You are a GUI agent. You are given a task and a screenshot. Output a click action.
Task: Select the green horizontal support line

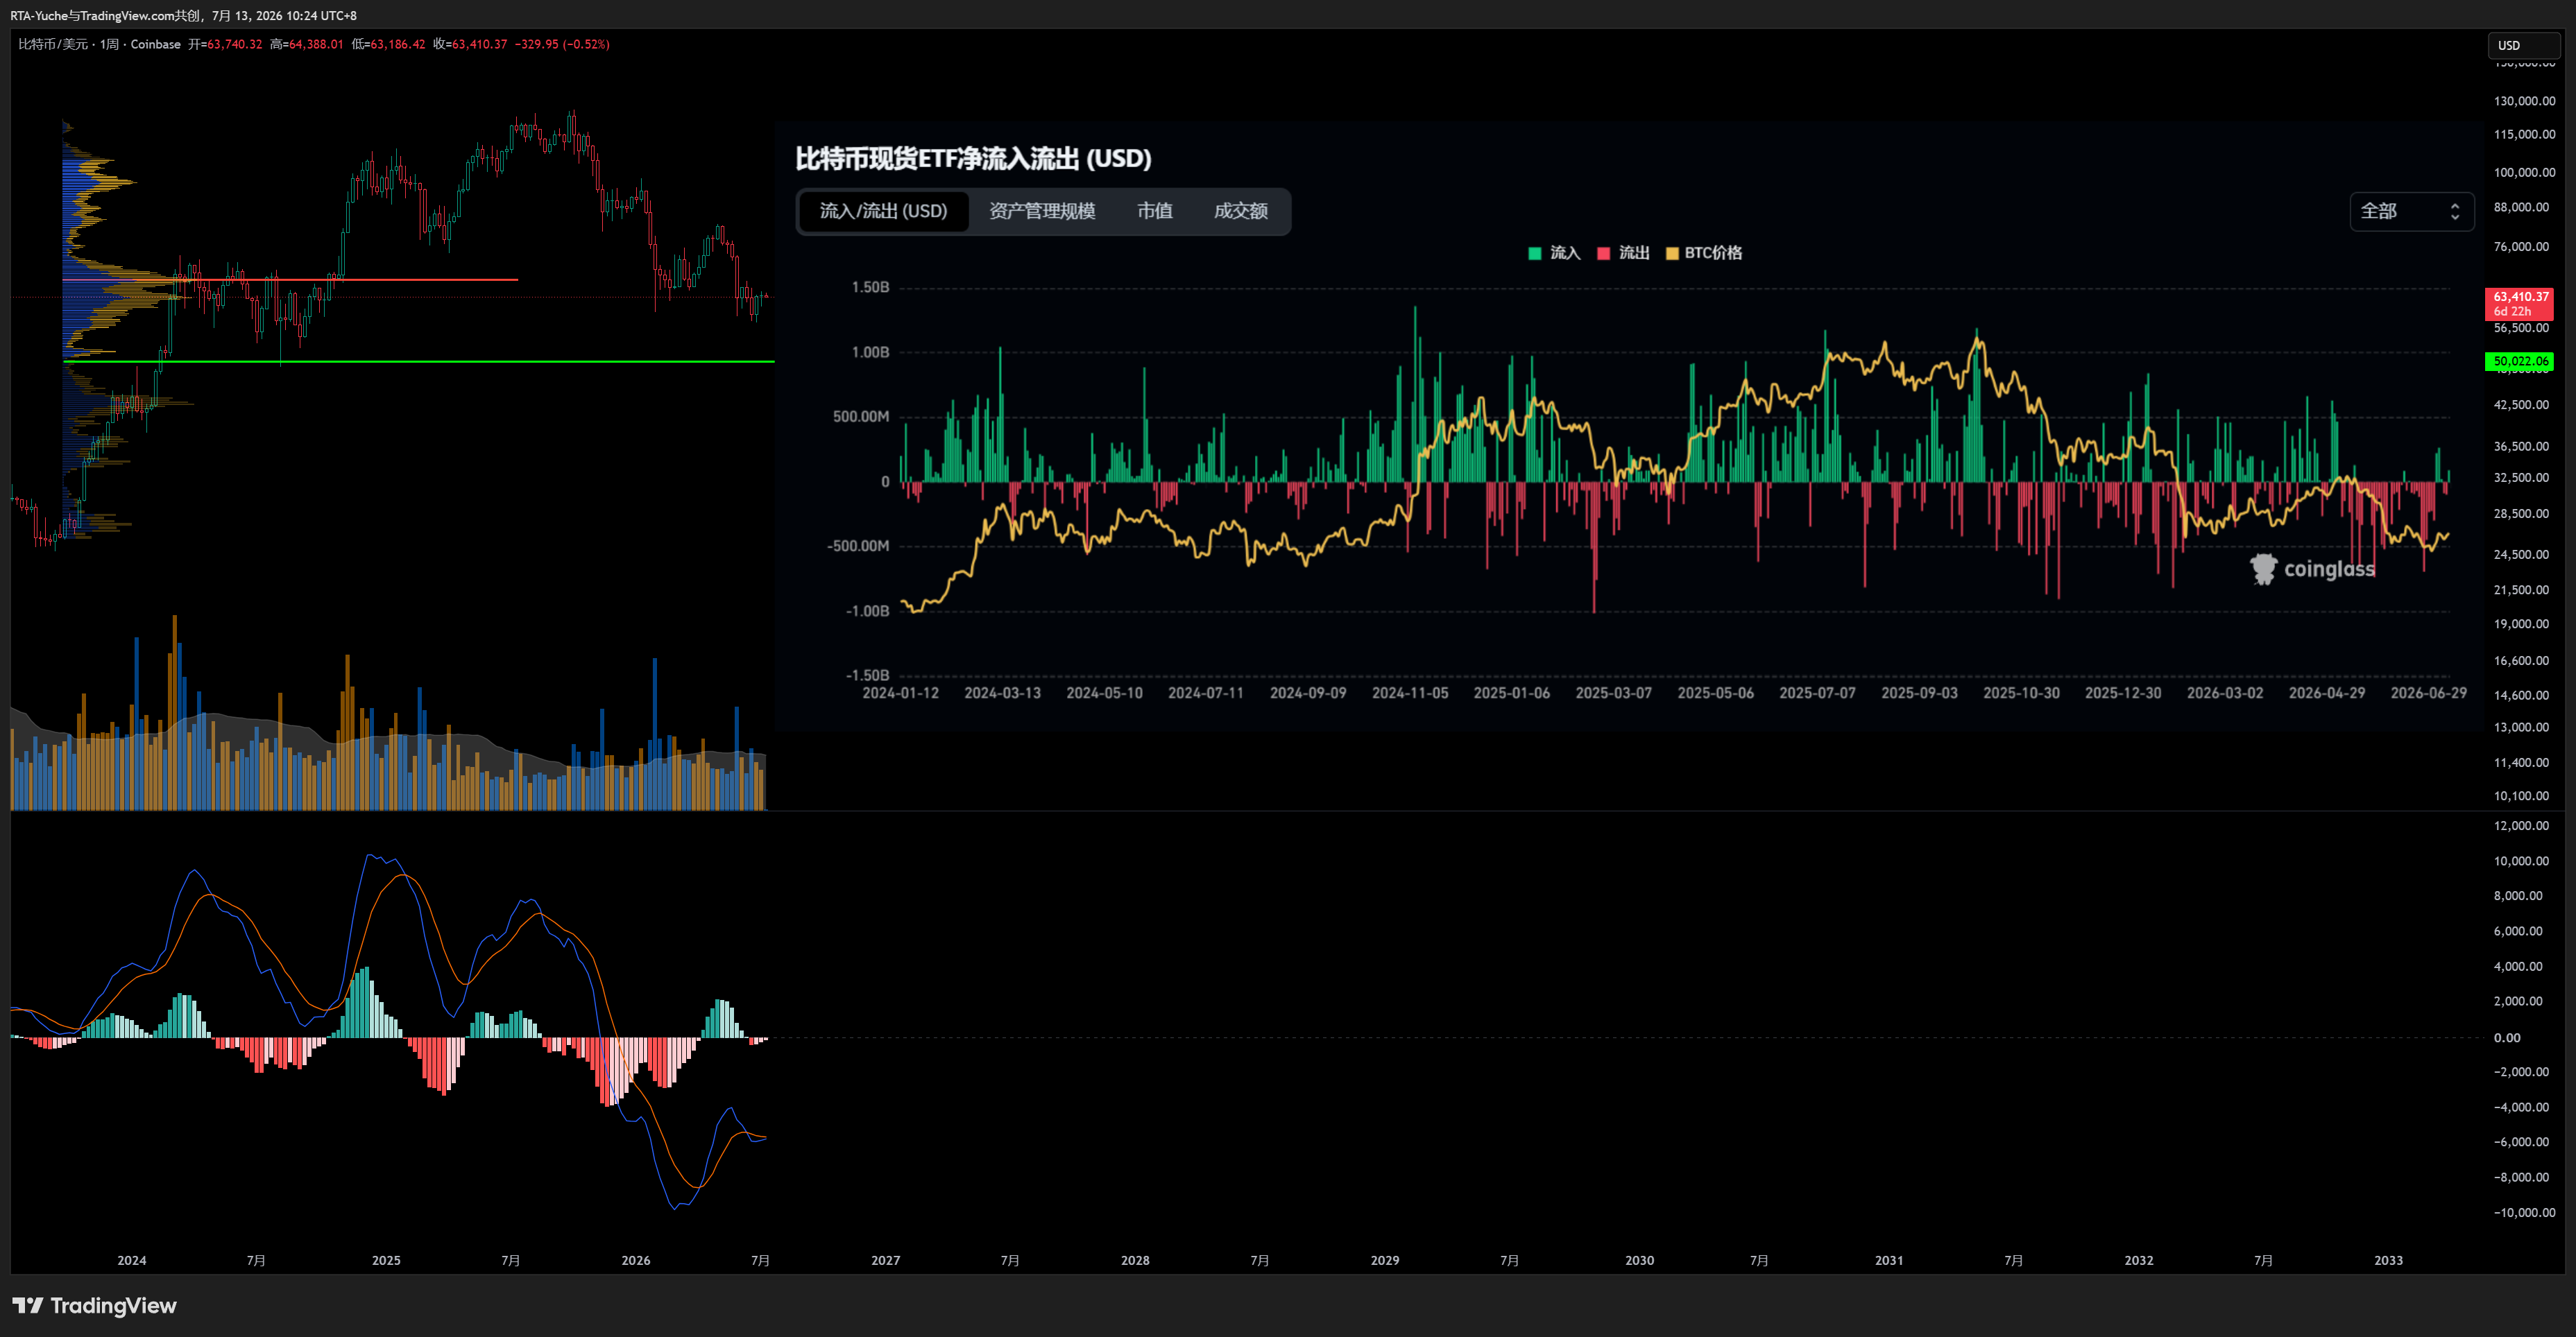coord(420,361)
